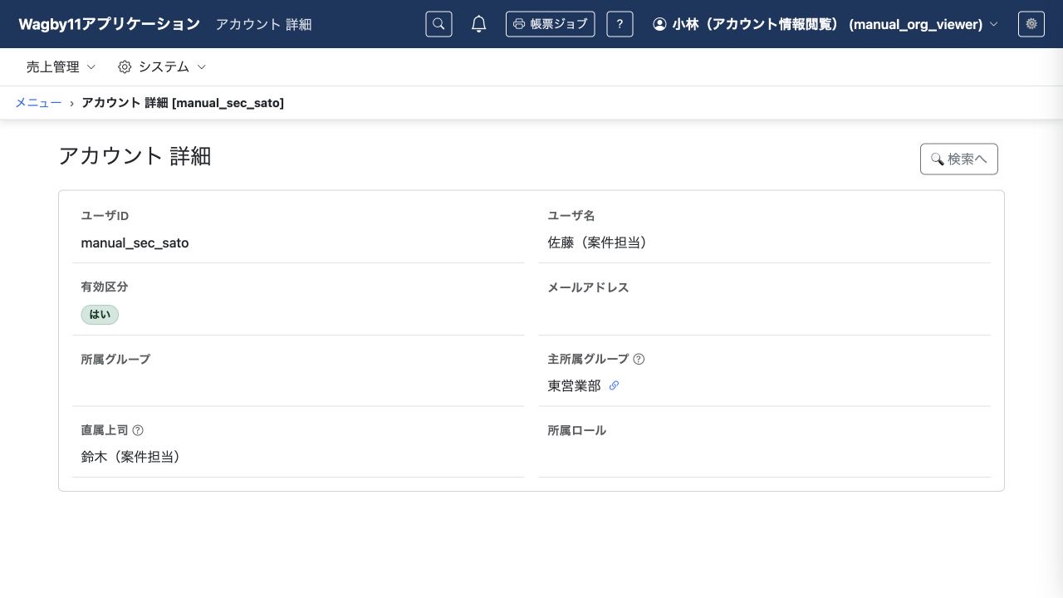
Task: Open the link icon next to 東営業部
Action: tap(614, 385)
